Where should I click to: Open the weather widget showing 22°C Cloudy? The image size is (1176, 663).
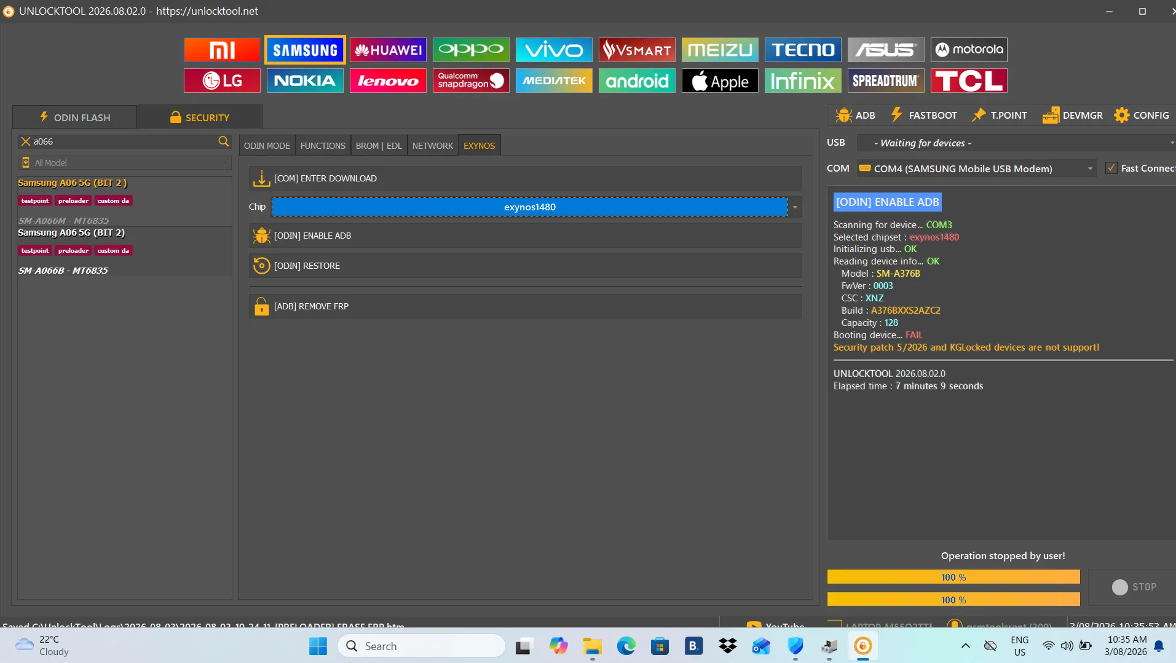tap(42, 646)
